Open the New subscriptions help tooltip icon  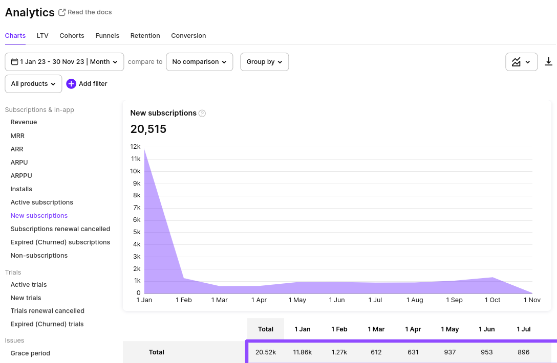[x=202, y=113]
